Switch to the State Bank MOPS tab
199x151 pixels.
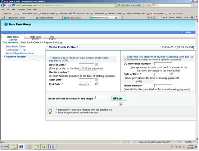point(35,38)
